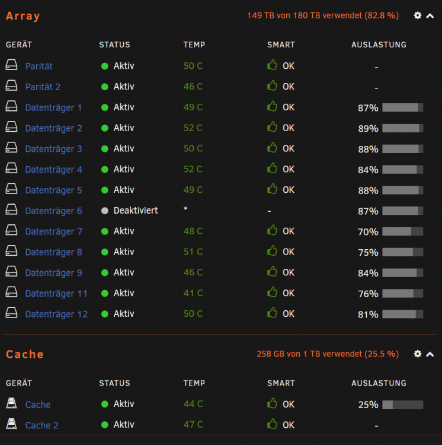Image resolution: width=442 pixels, height=445 pixels.
Task: Click SMART thumbs-up icon for Cache
Action: tap(272, 403)
